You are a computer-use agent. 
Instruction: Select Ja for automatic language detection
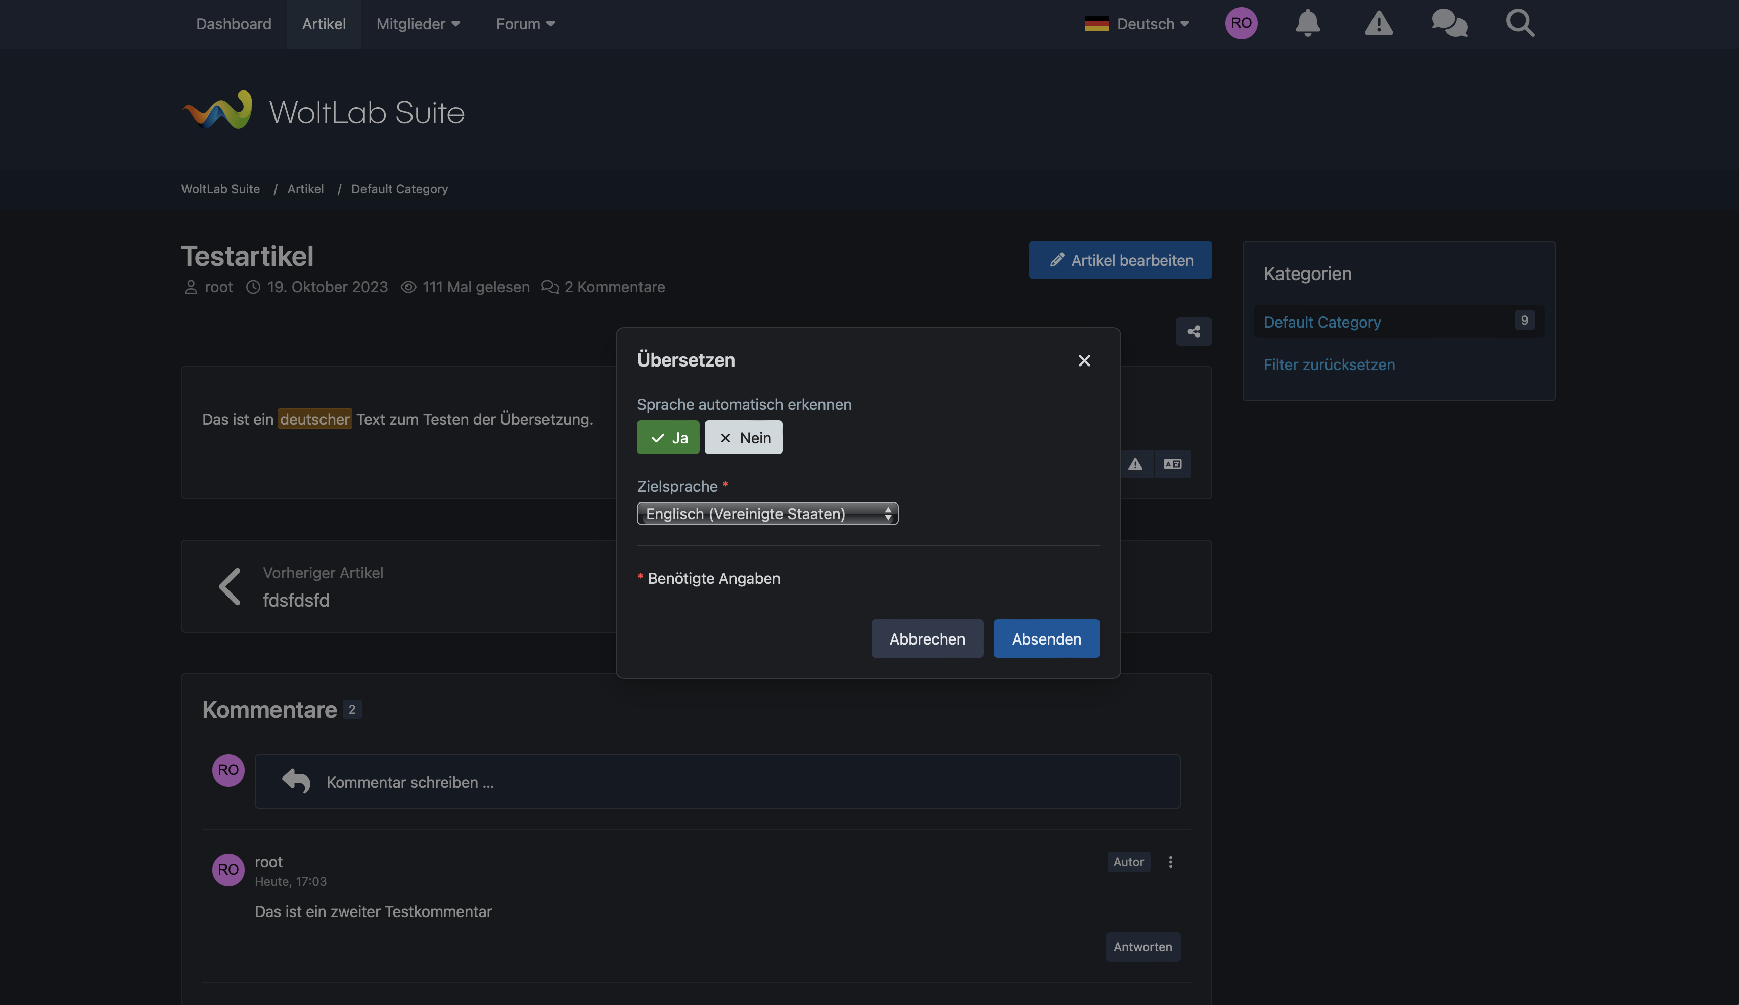667,438
